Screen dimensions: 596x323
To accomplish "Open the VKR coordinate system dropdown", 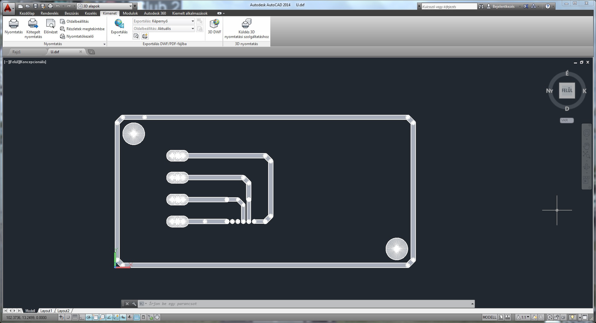I will tap(567, 120).
